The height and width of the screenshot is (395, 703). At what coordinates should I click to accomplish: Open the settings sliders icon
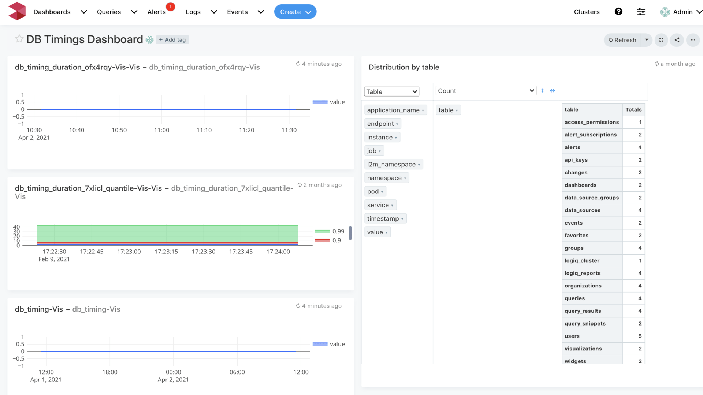click(641, 12)
